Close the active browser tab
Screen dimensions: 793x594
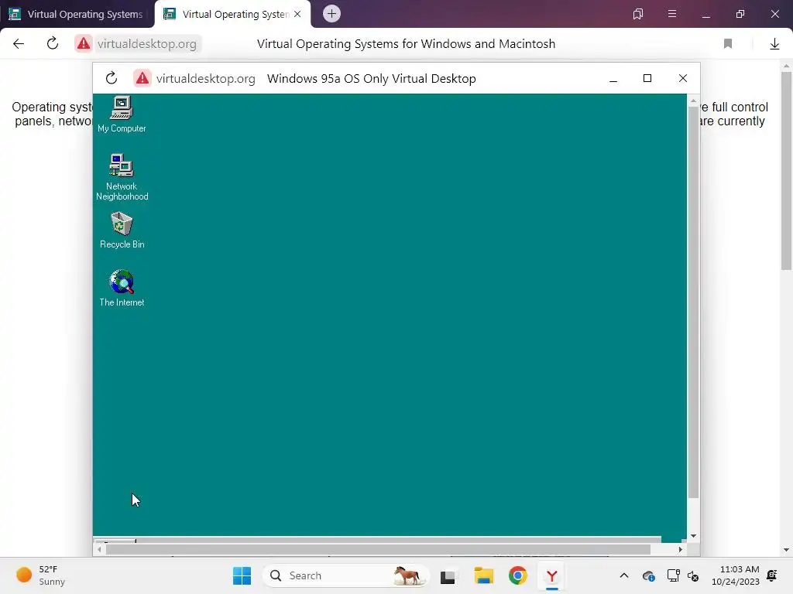(x=297, y=14)
